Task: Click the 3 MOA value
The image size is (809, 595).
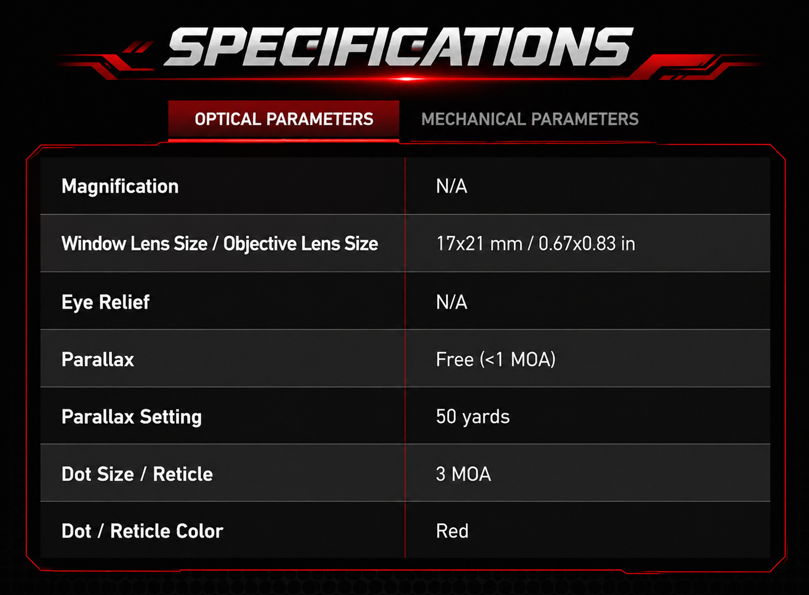Action: click(x=463, y=474)
